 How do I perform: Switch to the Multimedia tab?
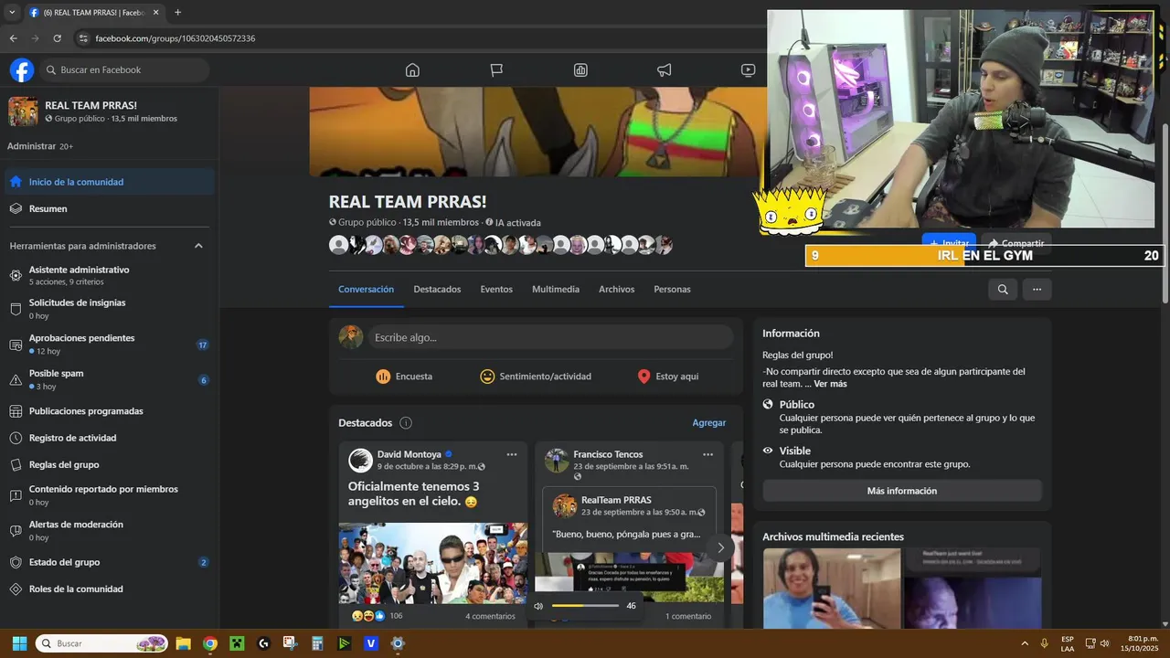[x=556, y=289]
